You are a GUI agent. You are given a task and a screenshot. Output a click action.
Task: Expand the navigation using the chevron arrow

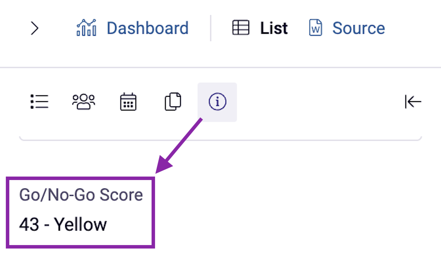[x=34, y=29]
